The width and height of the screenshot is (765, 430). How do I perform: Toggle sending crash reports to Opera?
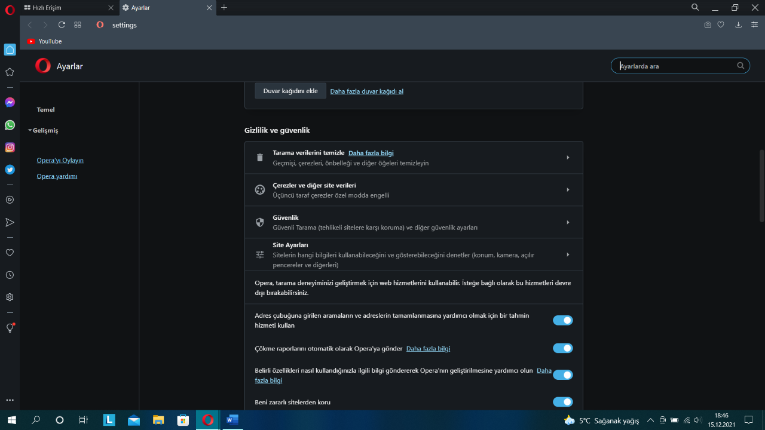[x=562, y=348]
